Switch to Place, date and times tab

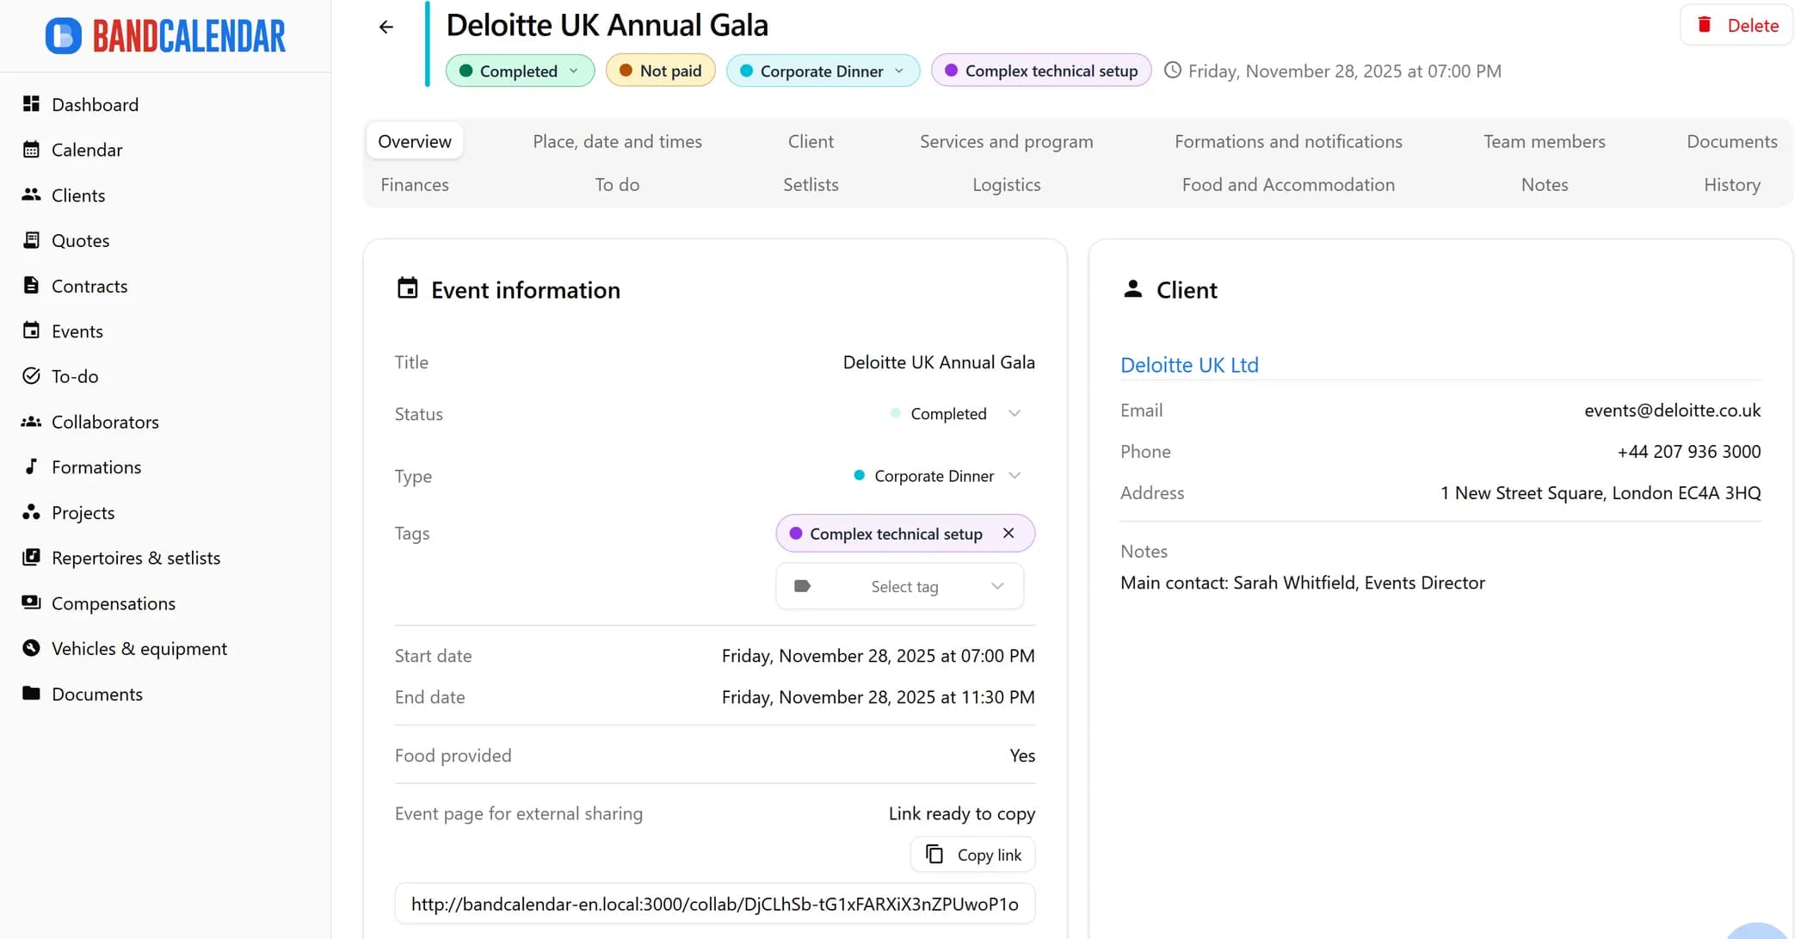click(x=617, y=141)
